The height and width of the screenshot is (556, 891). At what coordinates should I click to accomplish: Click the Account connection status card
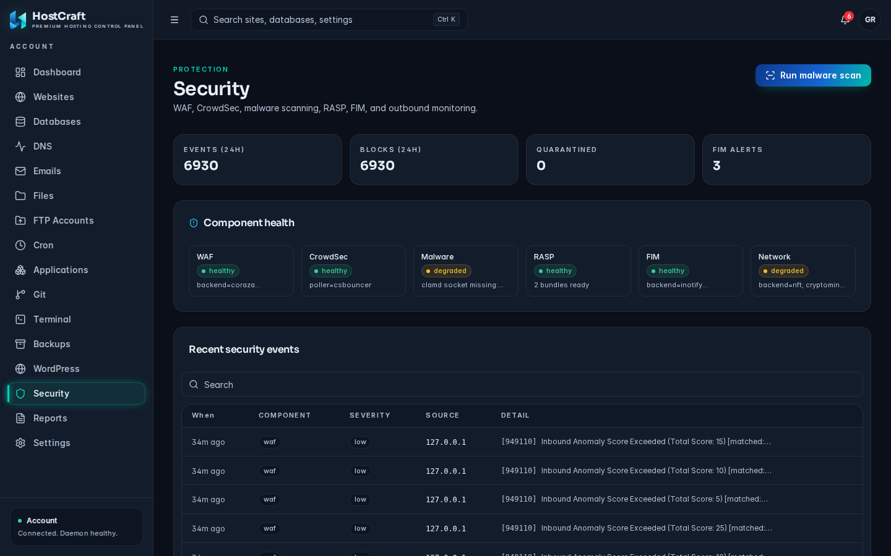76,527
